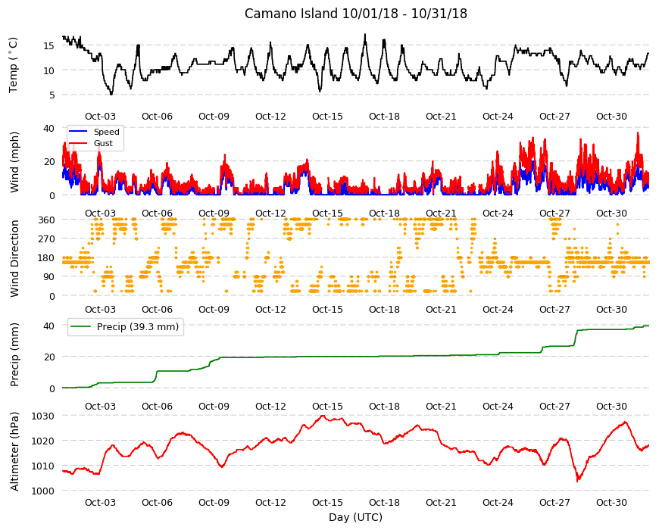Select the Speed legend entry

(94, 132)
